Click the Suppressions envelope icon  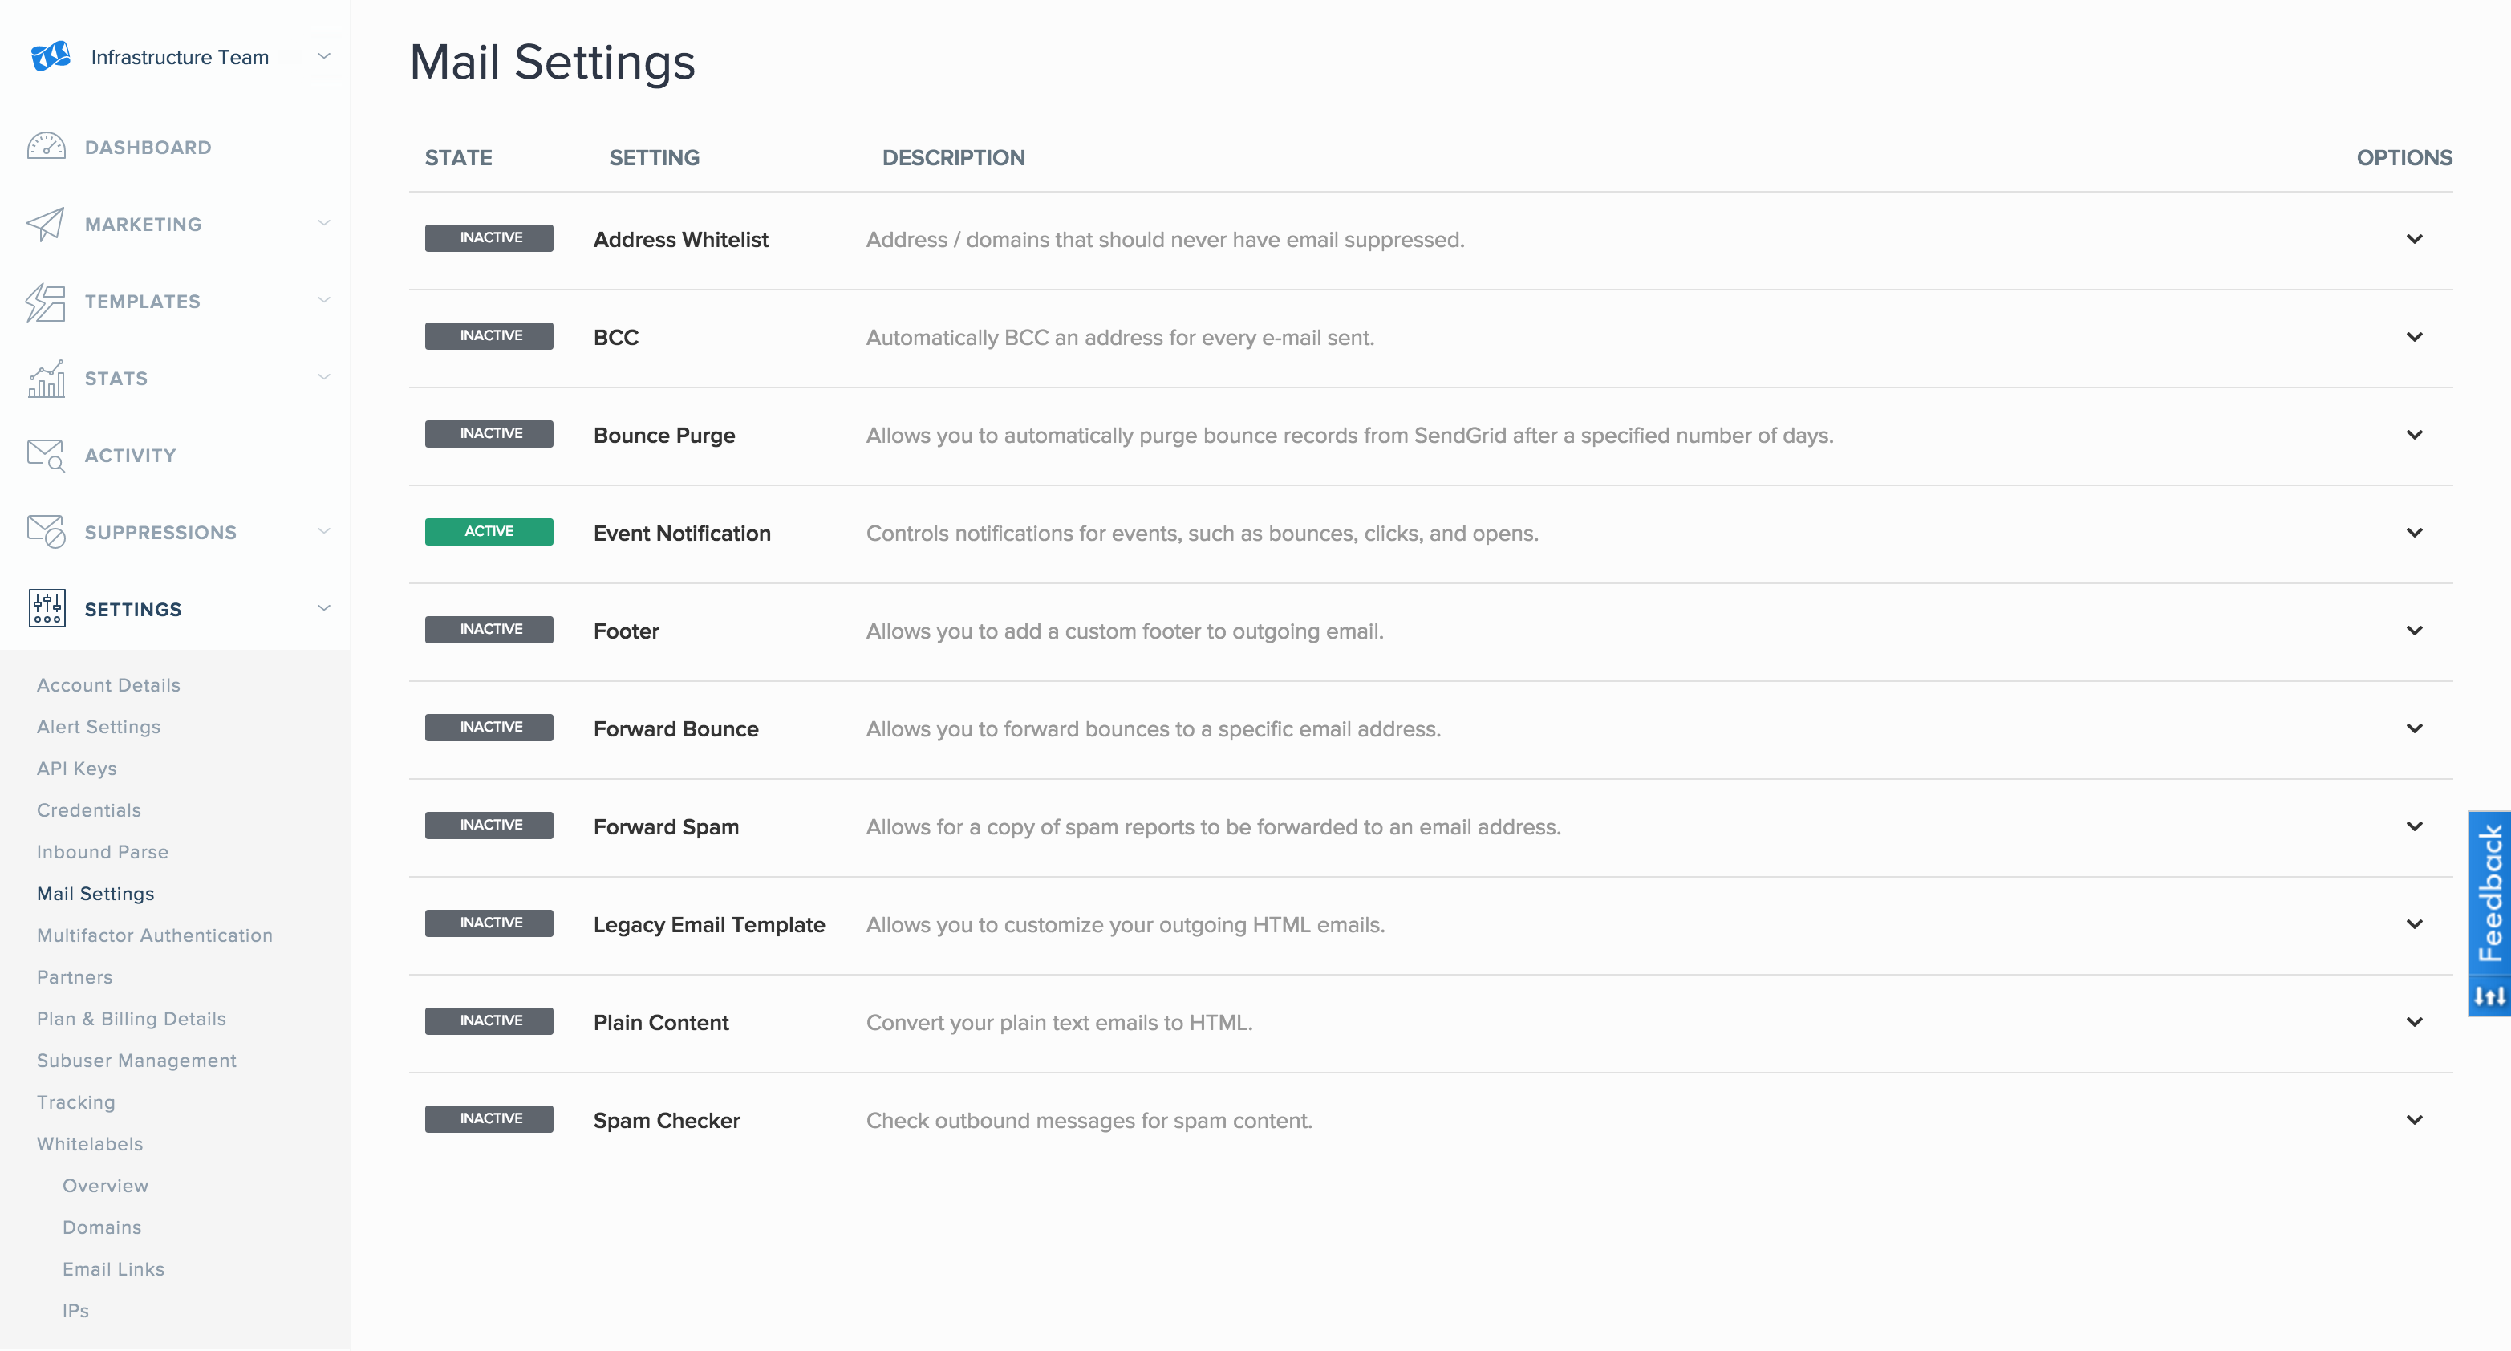[x=46, y=531]
